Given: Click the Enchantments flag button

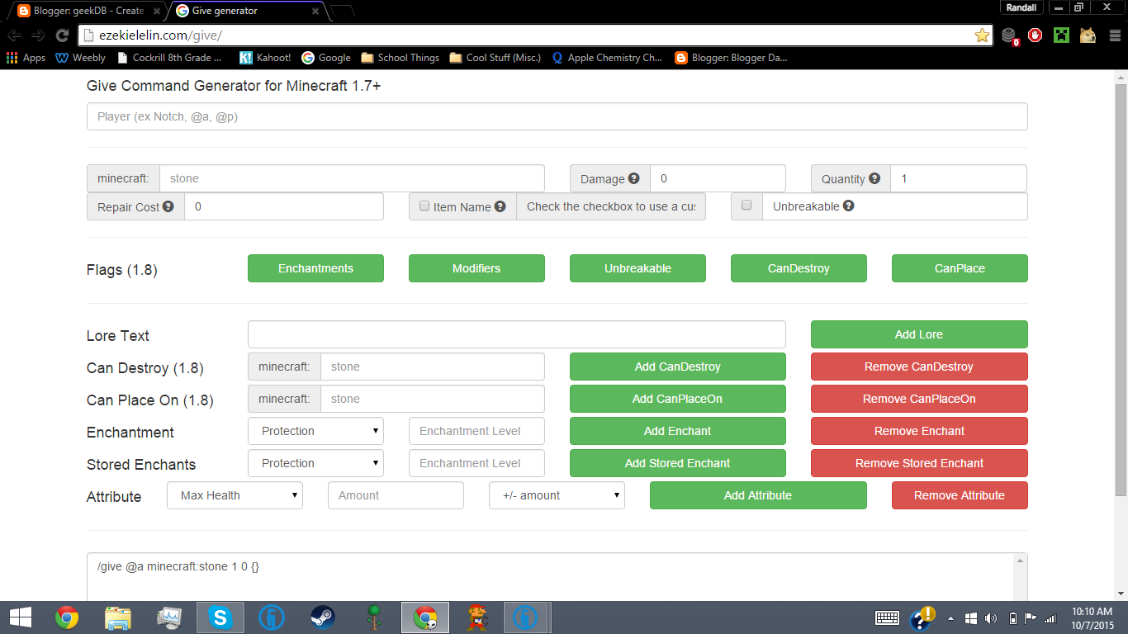Looking at the screenshot, I should click(315, 268).
